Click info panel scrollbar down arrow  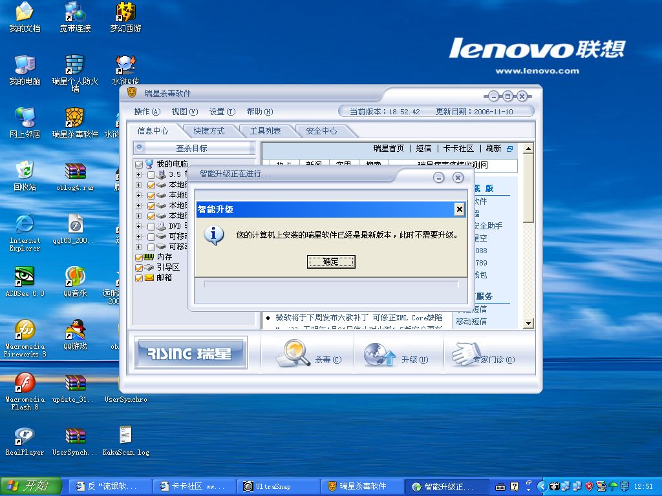[529, 324]
